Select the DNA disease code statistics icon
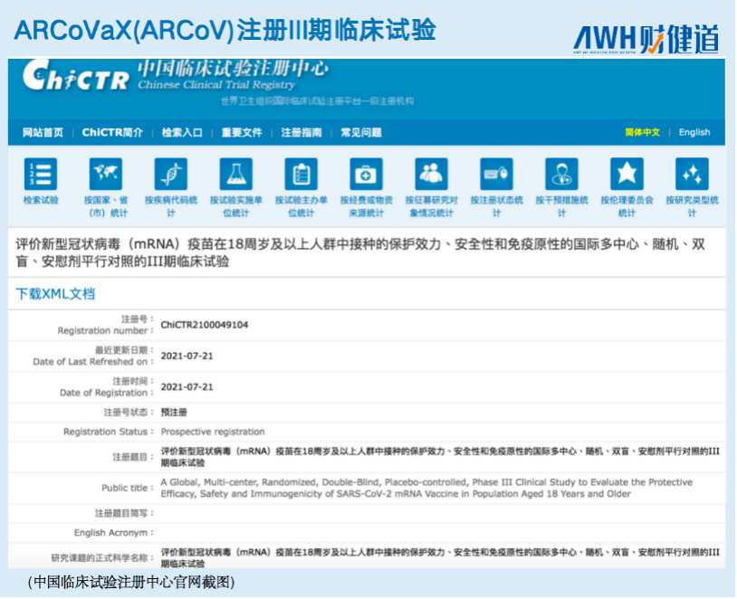 pyautogui.click(x=170, y=175)
